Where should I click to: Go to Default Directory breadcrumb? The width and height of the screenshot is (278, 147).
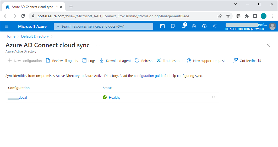(35, 36)
